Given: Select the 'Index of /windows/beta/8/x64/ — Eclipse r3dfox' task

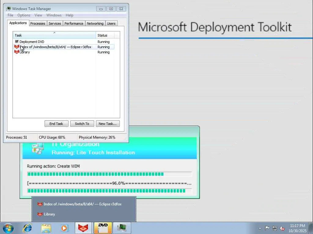Looking at the screenshot, I should [64, 47].
